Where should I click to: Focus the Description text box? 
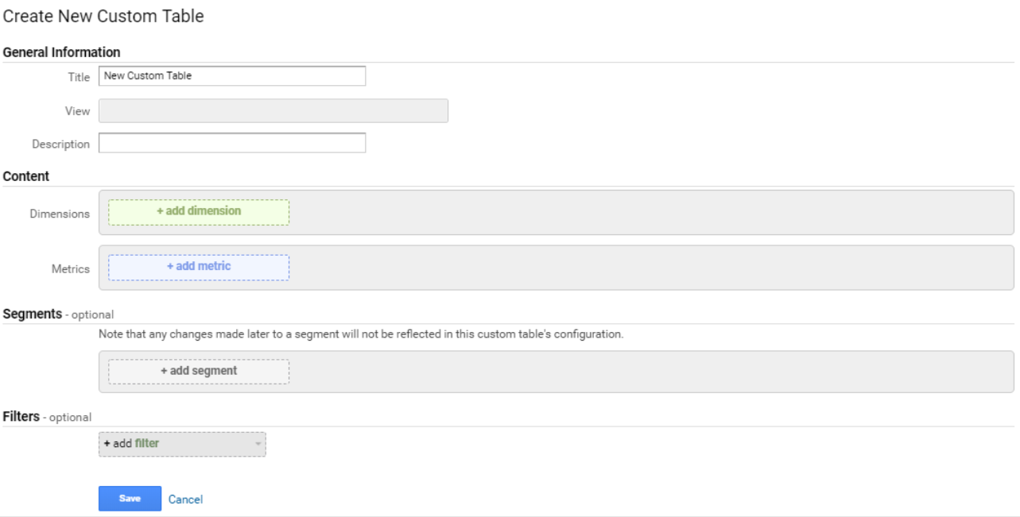(x=231, y=143)
